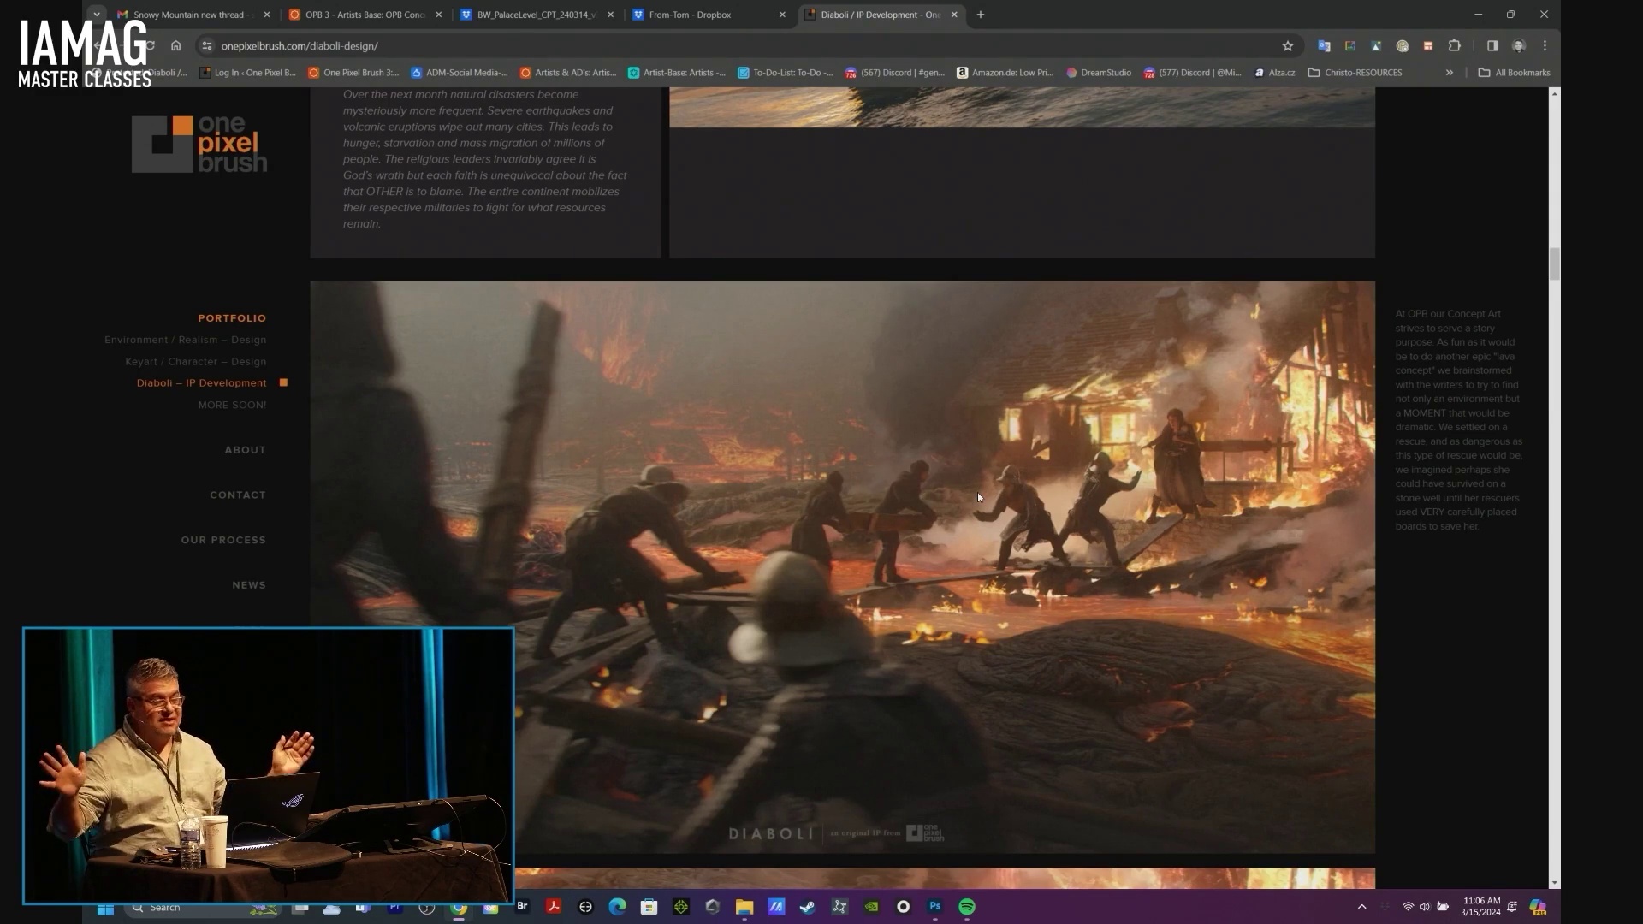This screenshot has width=1643, height=924.
Task: Open Amazon.de bookmark
Action: [1005, 73]
